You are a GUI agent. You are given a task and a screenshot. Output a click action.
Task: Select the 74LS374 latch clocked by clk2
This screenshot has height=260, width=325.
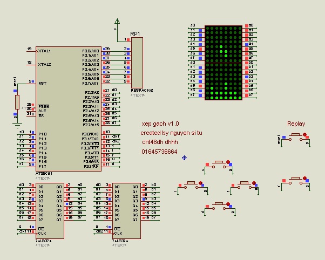[x=126, y=211]
